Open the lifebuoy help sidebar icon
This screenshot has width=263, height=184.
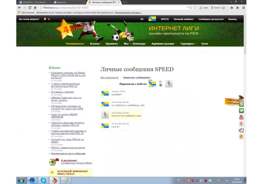241,130
